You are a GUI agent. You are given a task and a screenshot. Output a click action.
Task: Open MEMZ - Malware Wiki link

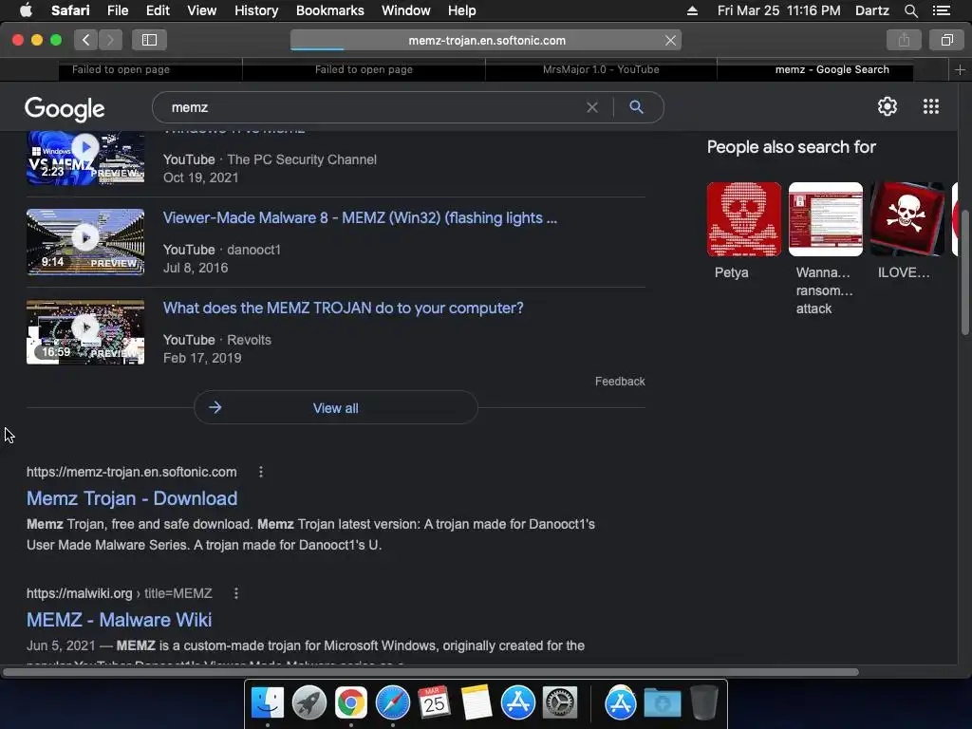tap(119, 620)
